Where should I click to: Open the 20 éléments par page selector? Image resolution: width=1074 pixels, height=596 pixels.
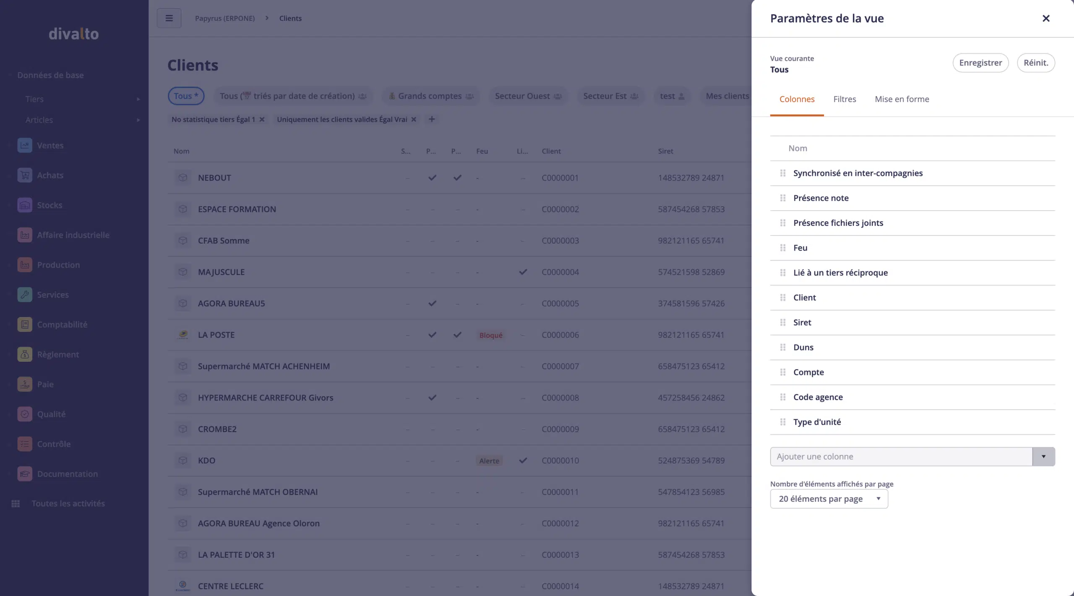[x=829, y=499]
